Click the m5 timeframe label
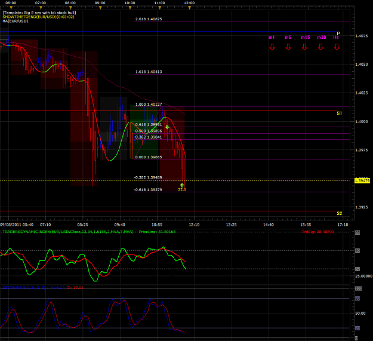The height and width of the screenshot is (341, 373). pos(288,38)
